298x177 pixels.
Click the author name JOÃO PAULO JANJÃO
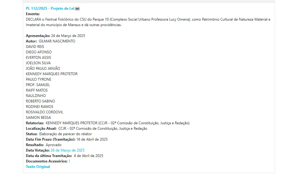[x=43, y=68]
